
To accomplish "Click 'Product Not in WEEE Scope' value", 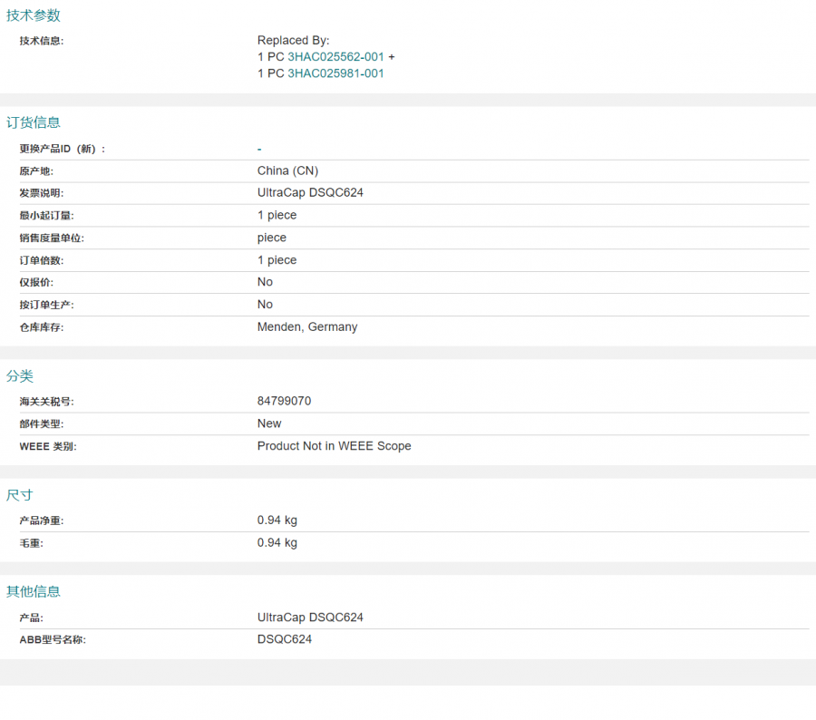I will click(334, 445).
